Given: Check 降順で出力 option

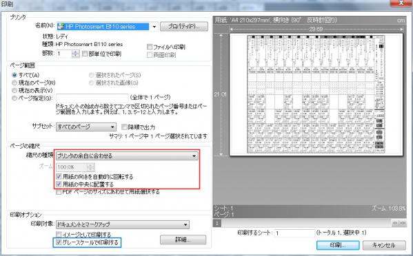Looking at the screenshot, I should click(124, 127).
